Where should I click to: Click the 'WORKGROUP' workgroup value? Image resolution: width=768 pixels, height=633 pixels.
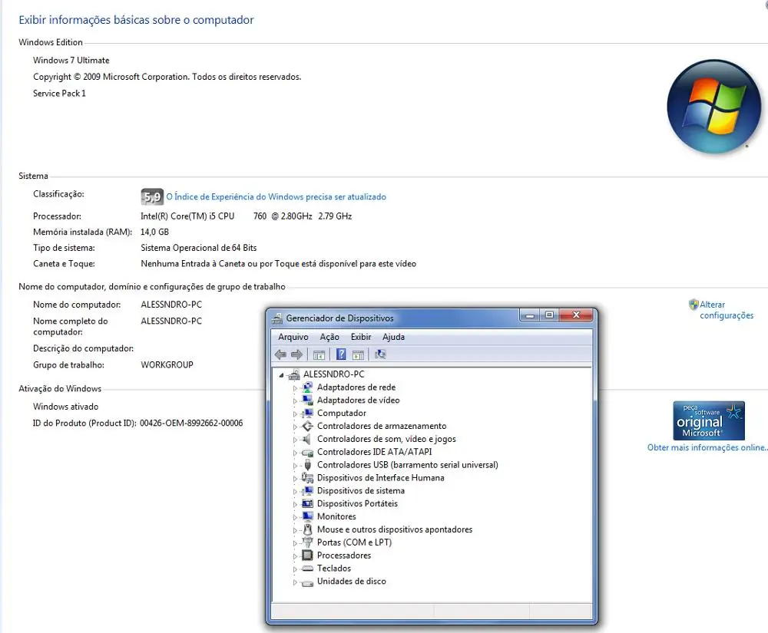coord(167,365)
